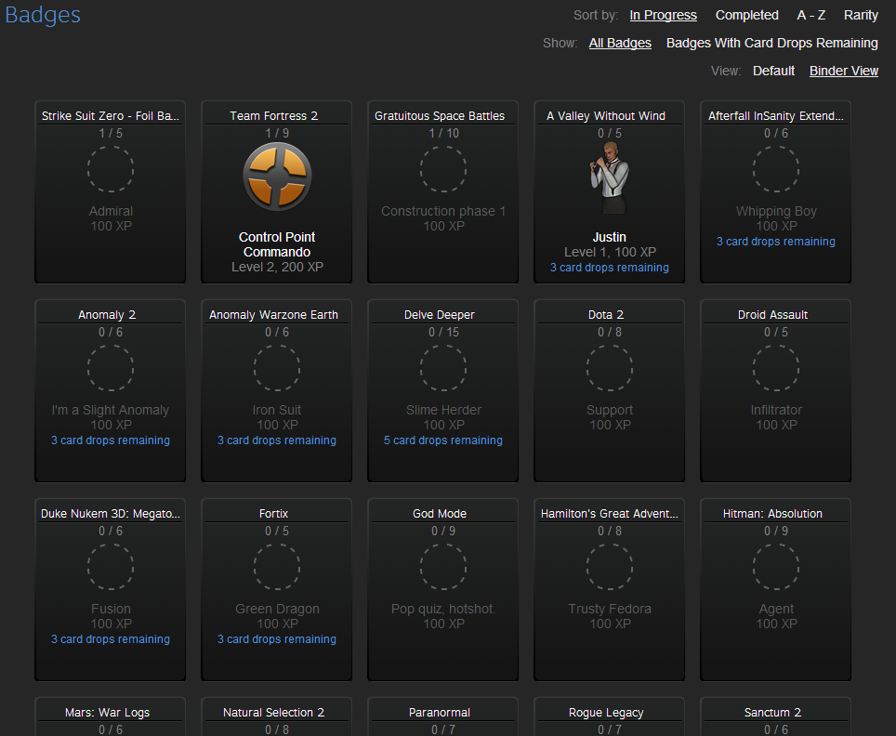Open the Dota 2 card title

point(606,315)
